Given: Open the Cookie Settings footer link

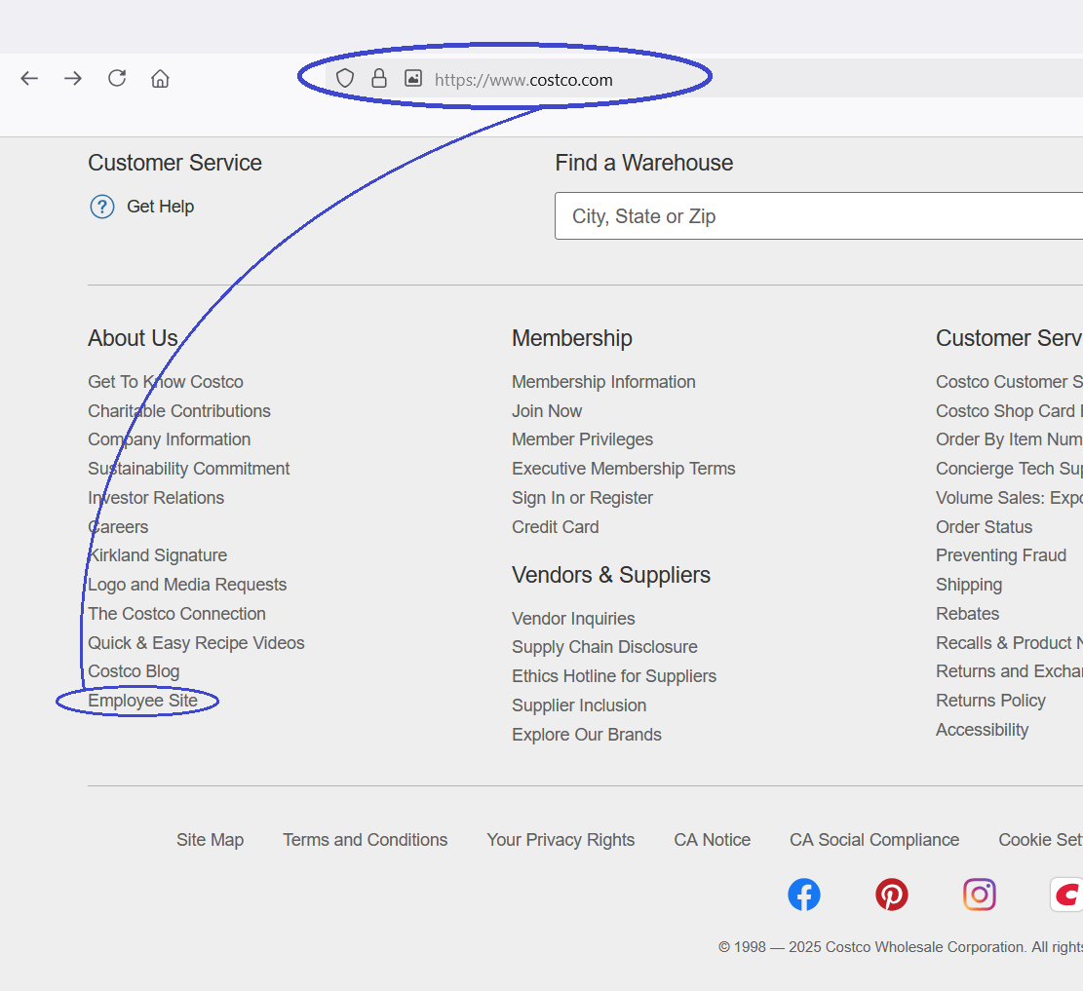Looking at the screenshot, I should (x=1040, y=840).
